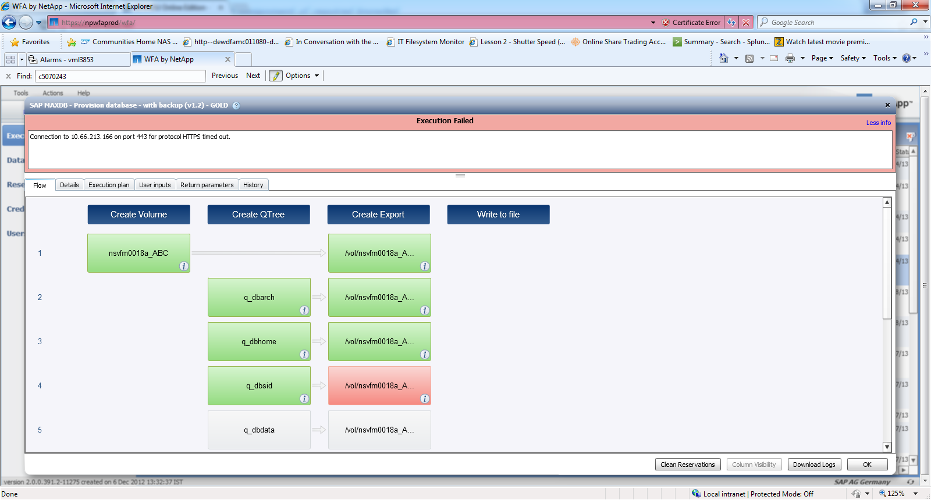Toggle the Find bar highlight matches icon
This screenshot has height=500, width=931.
click(276, 76)
